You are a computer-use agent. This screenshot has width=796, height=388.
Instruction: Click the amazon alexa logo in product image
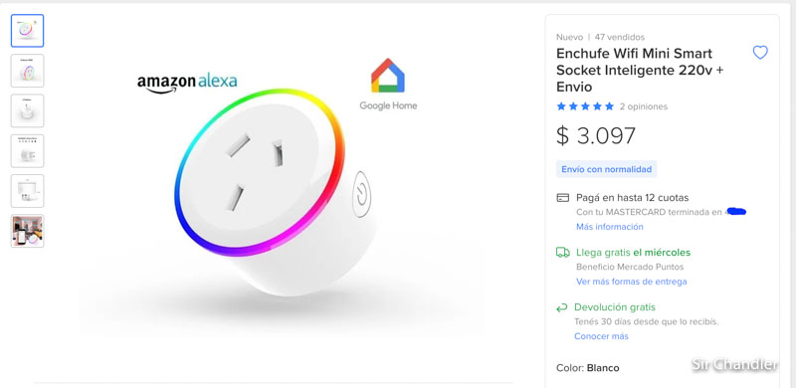pos(187,84)
